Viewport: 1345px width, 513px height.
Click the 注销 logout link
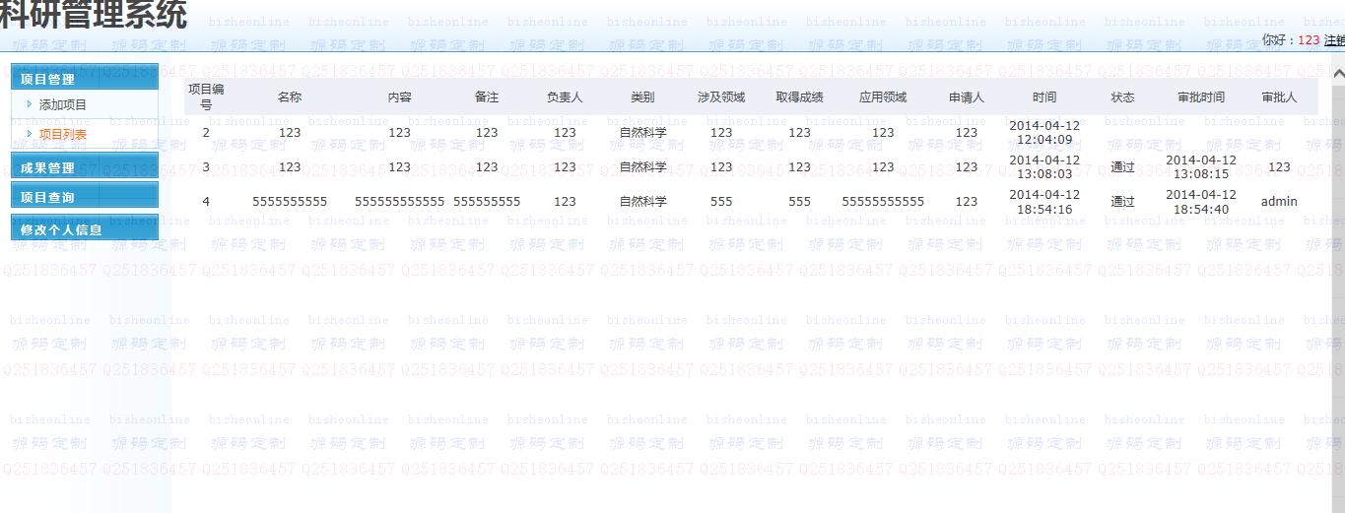coord(1334,40)
